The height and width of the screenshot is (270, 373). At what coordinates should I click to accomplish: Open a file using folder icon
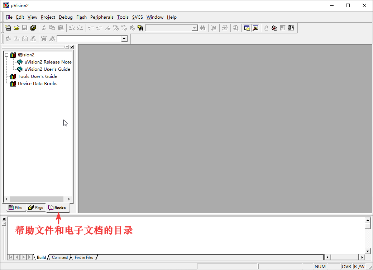[x=16, y=28]
